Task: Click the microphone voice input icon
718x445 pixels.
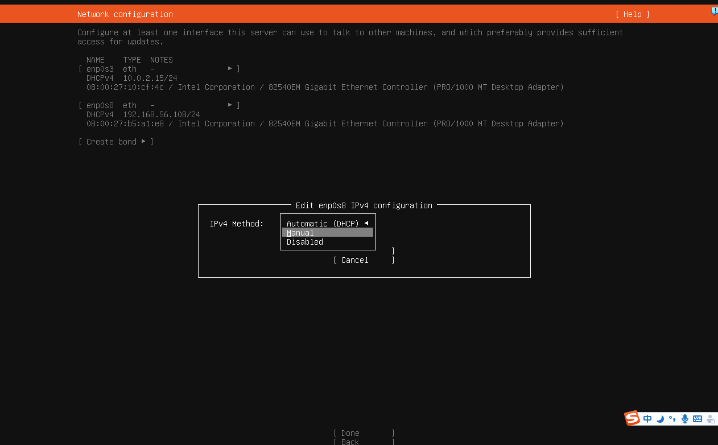Action: click(x=684, y=419)
